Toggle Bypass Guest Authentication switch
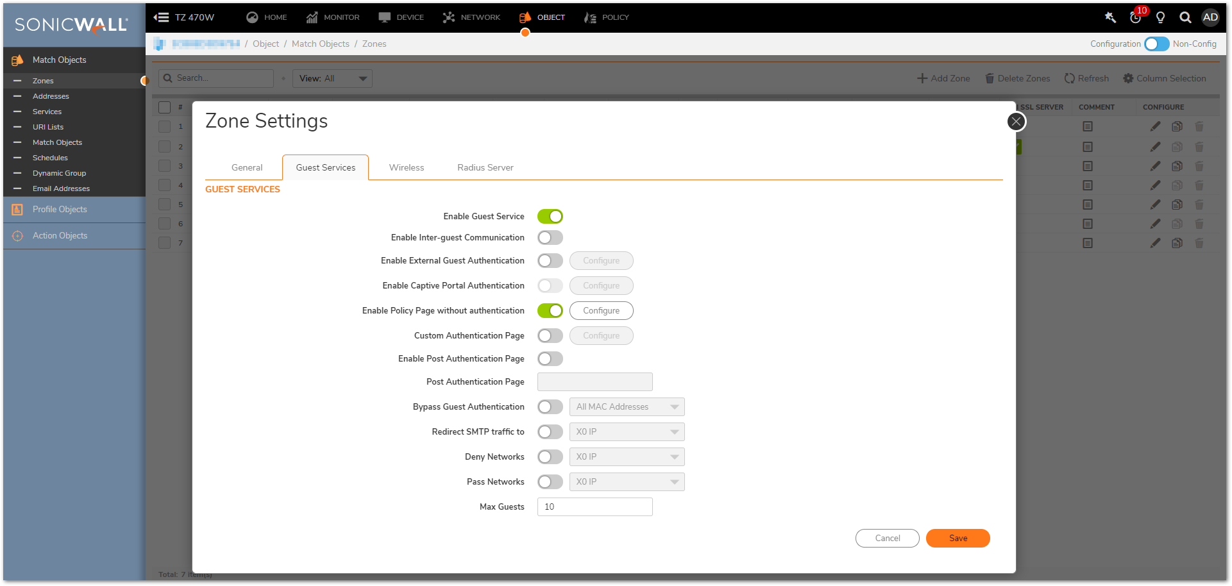Screen dimensions: 1232x586 tap(550, 407)
